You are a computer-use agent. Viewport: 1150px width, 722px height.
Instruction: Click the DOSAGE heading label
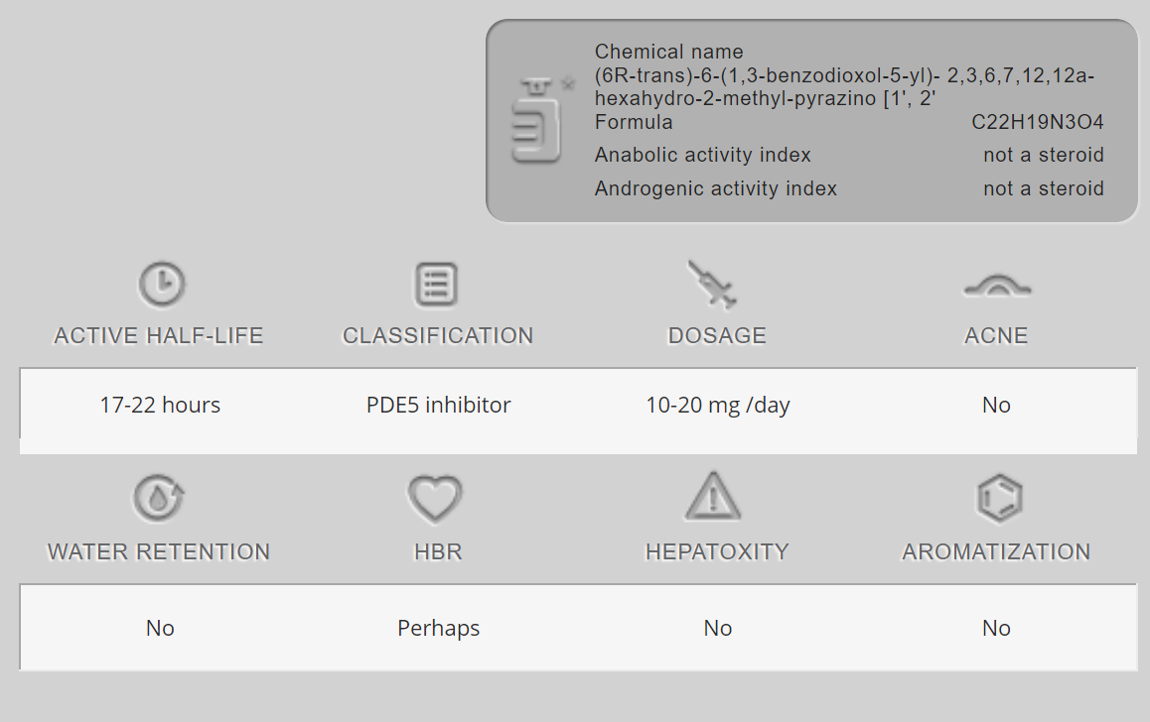click(717, 336)
